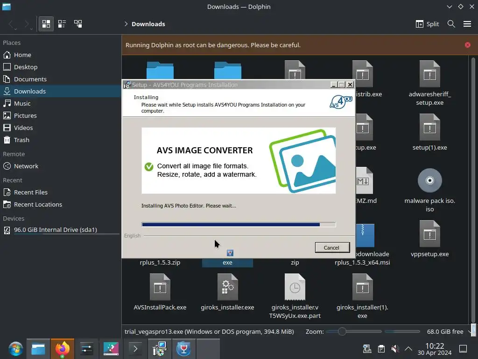Go back in Dolphin navigation
478x359 pixels.
pyautogui.click(x=11, y=24)
